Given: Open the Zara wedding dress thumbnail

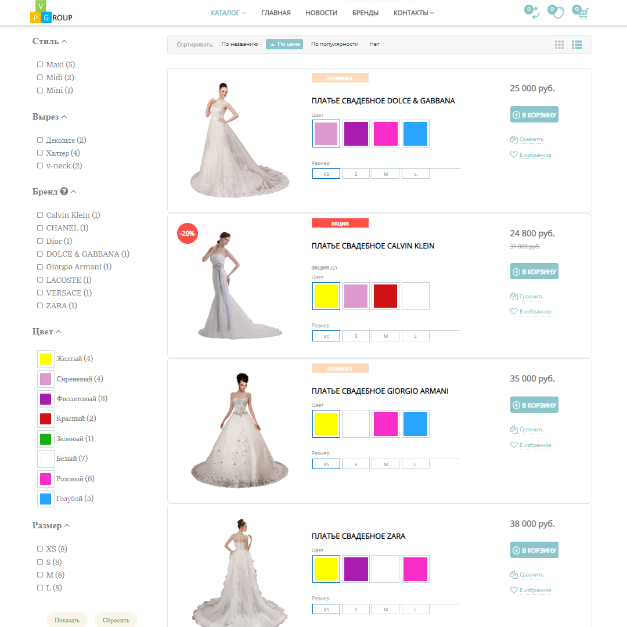Looking at the screenshot, I should 239,572.
